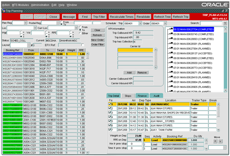Click the up arrow of the Carrier Id list

pos(155,49)
